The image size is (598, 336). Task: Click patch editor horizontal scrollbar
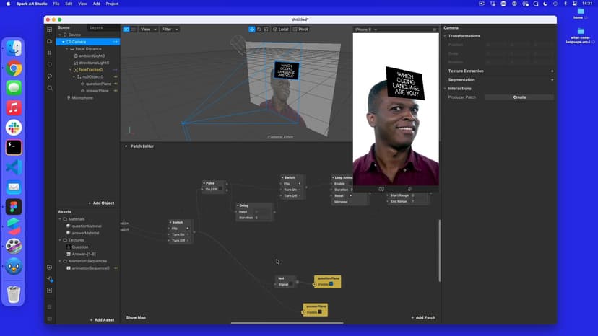287,324
